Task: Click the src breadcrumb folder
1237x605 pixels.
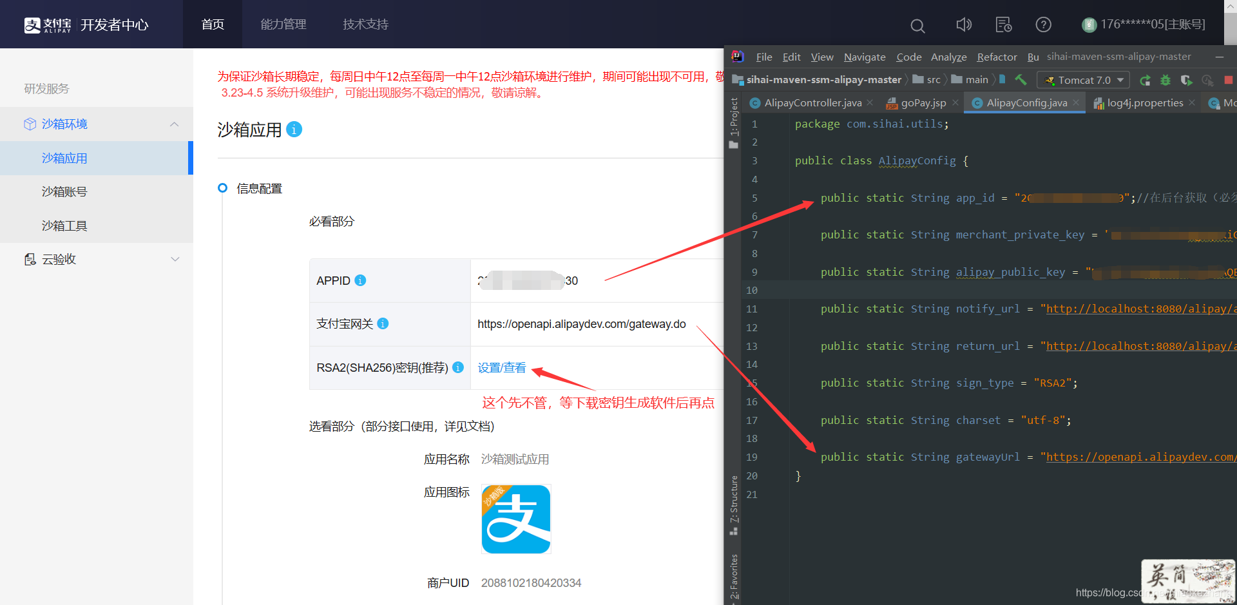Action: tap(927, 80)
